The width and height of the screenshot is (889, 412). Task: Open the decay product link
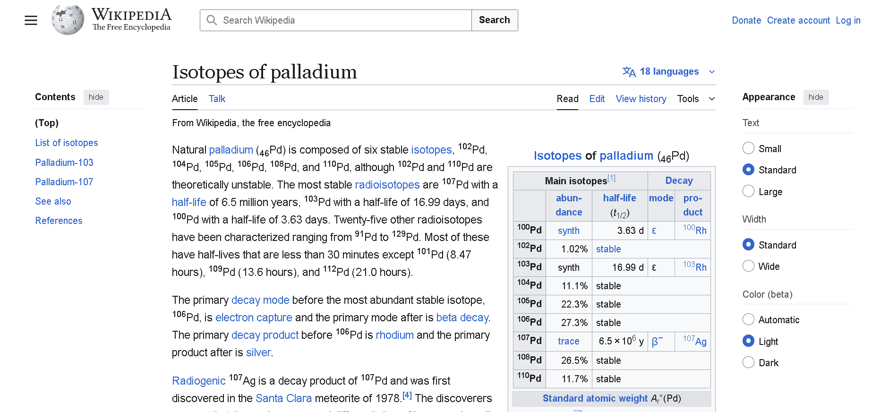click(265, 335)
